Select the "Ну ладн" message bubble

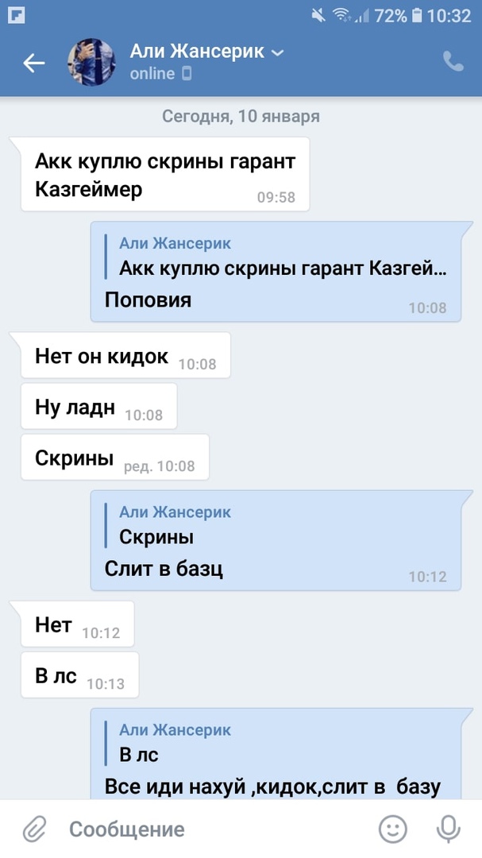99,407
